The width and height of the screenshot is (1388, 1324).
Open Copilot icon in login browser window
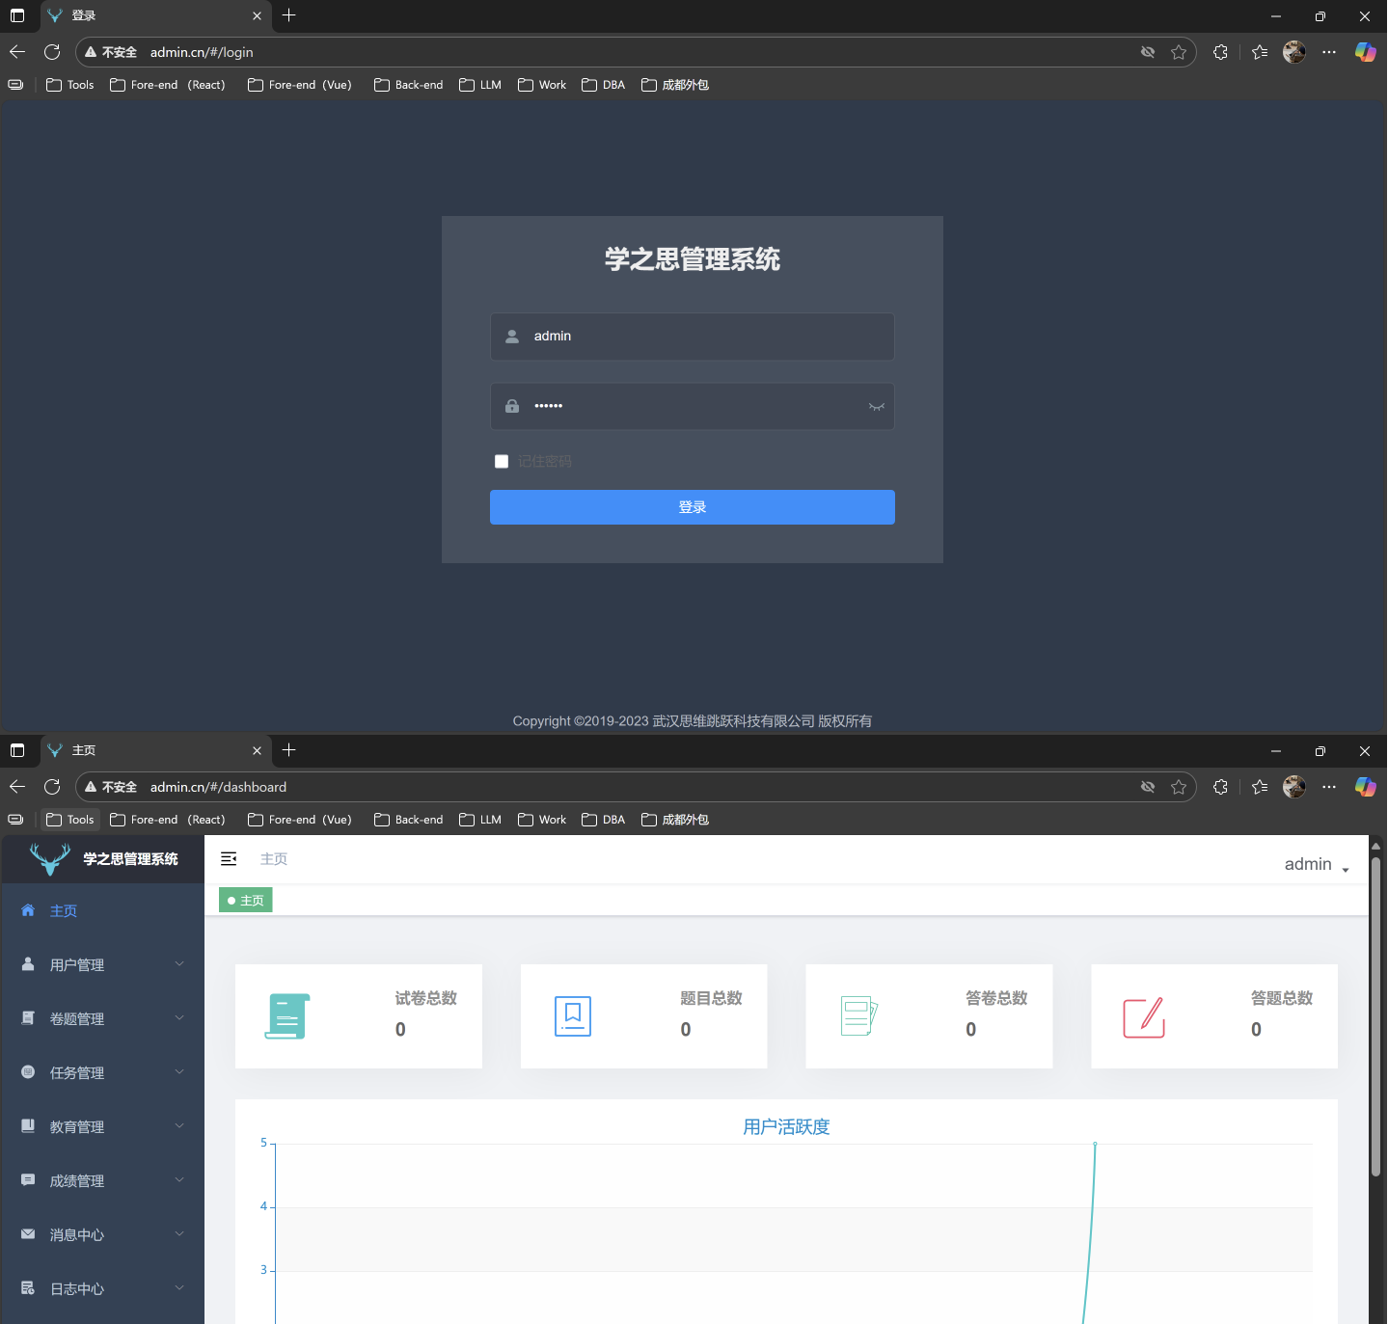click(1365, 52)
